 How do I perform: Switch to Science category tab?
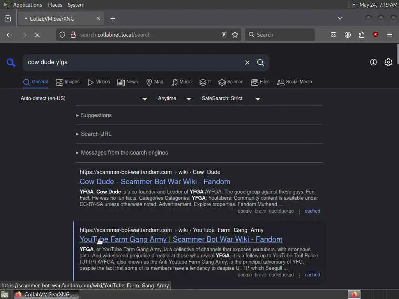[231, 82]
